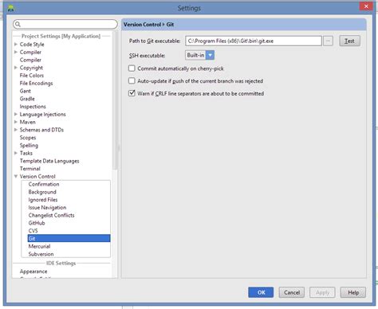
Task: Click the Copyright label
Action: [31, 68]
